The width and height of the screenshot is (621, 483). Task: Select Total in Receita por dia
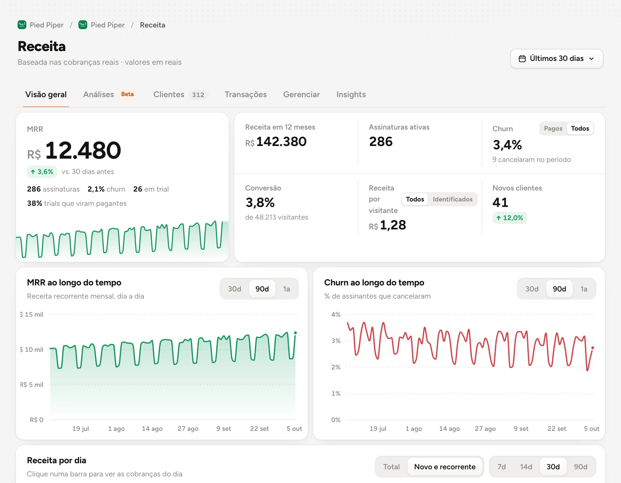(391, 467)
